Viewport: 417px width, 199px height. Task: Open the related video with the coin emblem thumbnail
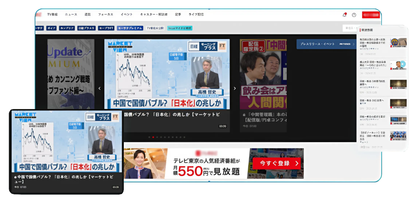398,43
